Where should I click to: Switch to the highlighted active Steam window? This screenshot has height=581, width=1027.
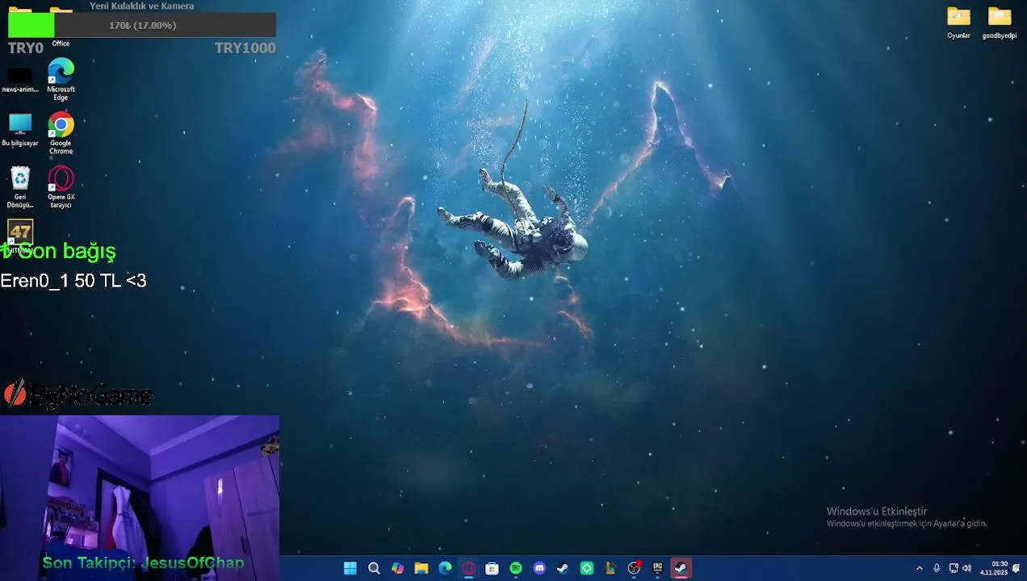point(681,568)
